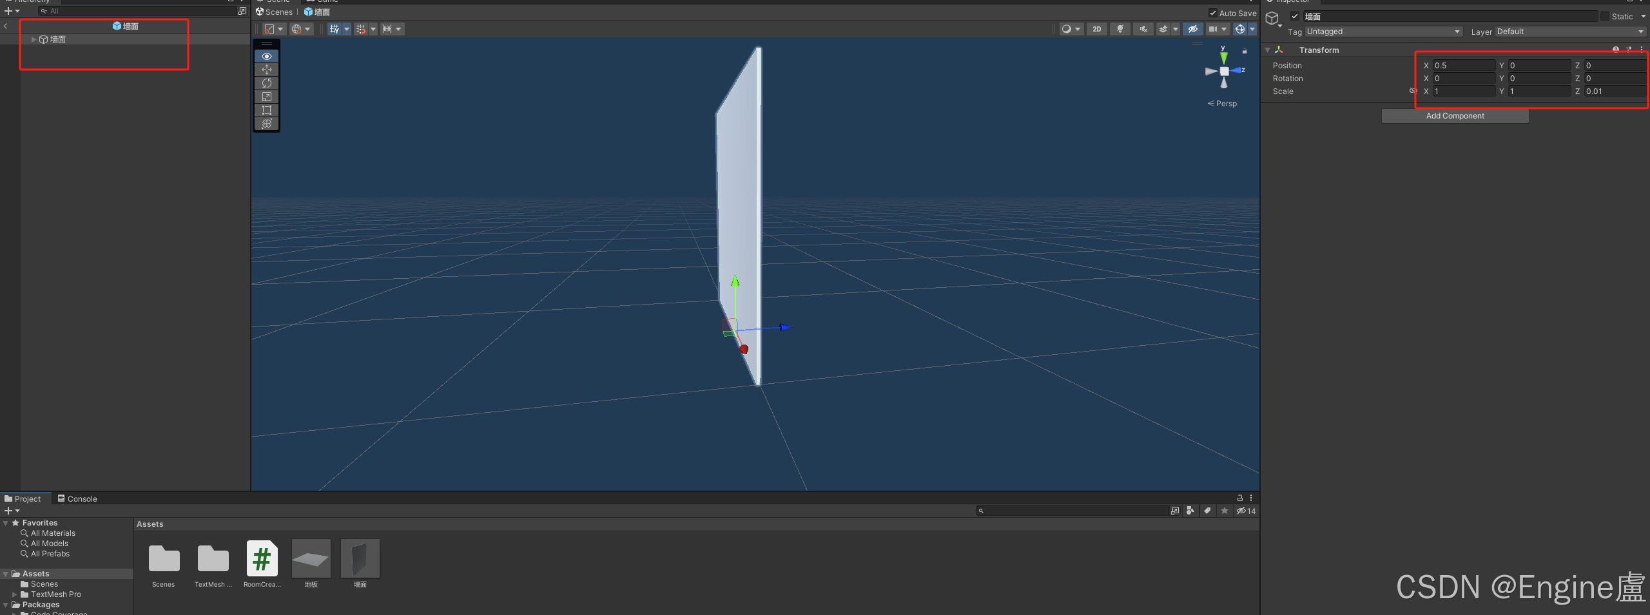Toggle hidden packages visibility showing 14
This screenshot has height=615, width=1650.
pos(1246,511)
